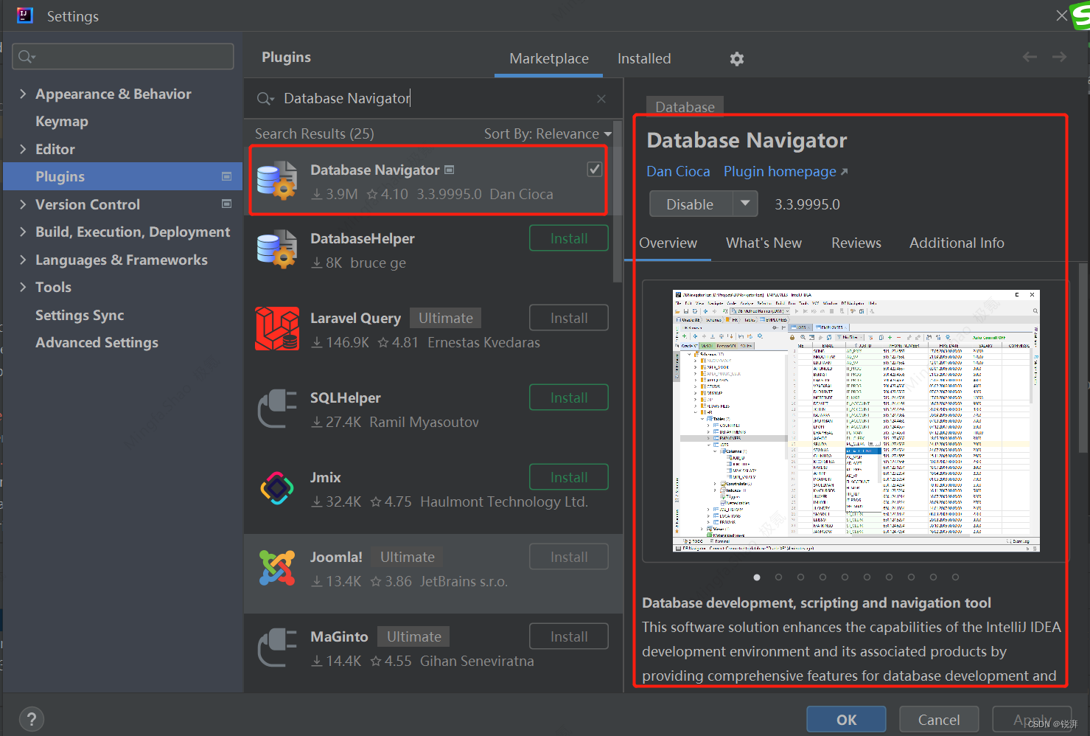Click the plugin list scrollbar
This screenshot has height=736, width=1090.
[x=618, y=203]
